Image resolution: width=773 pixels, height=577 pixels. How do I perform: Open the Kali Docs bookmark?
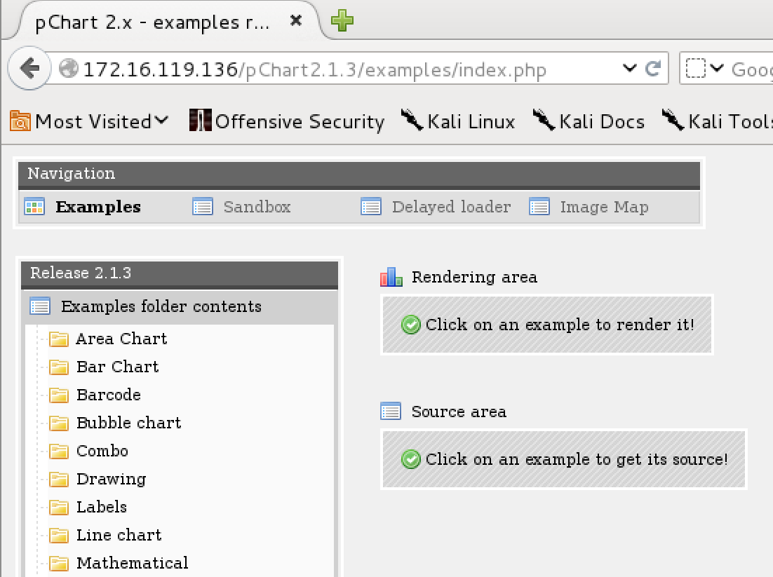(589, 121)
